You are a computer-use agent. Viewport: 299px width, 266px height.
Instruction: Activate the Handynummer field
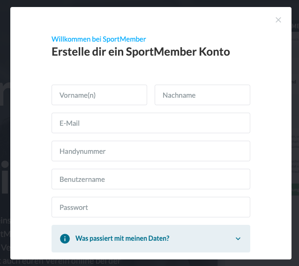(150, 151)
